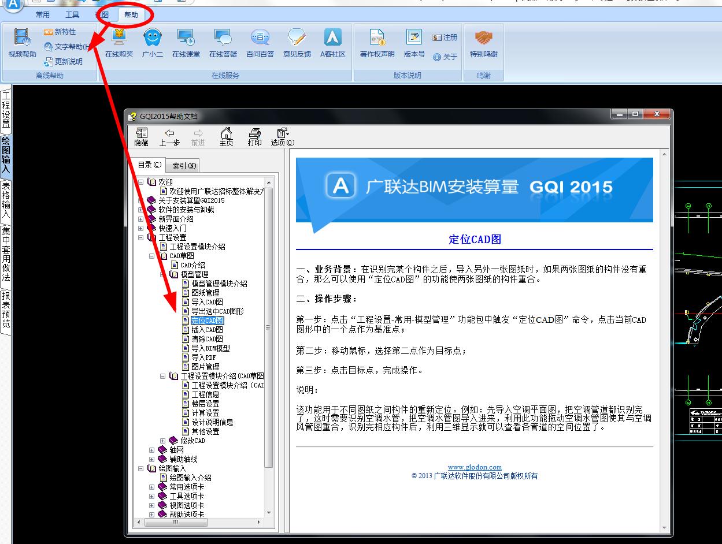722x544 pixels.
Task: Open the CAD介绍 topic
Action: [x=192, y=265]
